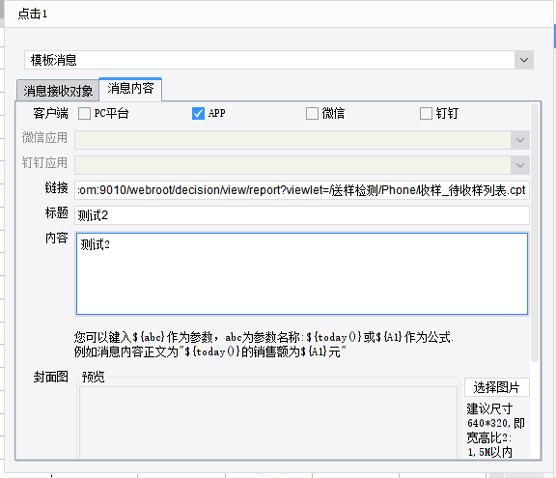The image size is (556, 478).
Task: Select the 消息内容 tab
Action: point(130,89)
